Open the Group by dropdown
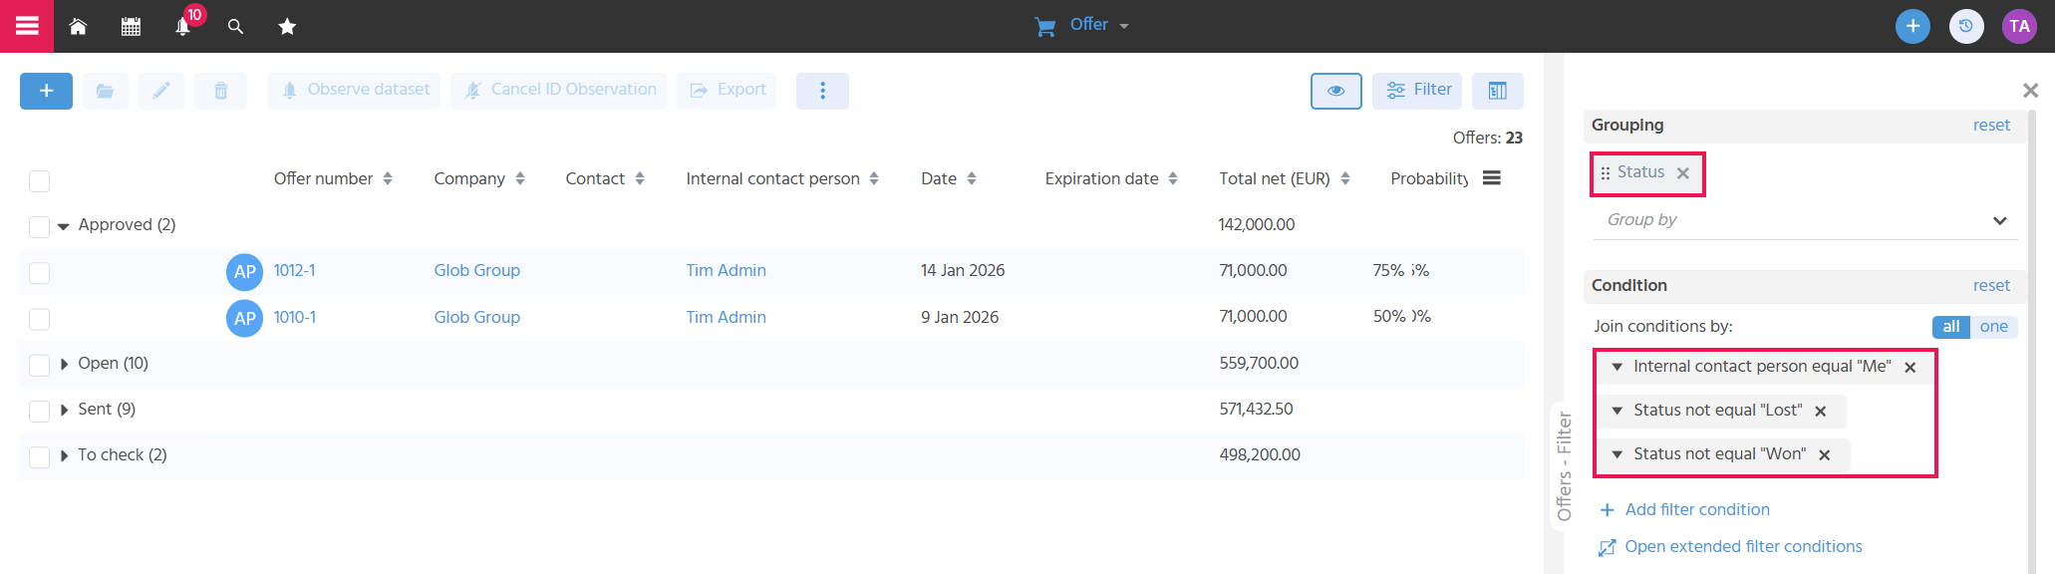 (x=1805, y=220)
